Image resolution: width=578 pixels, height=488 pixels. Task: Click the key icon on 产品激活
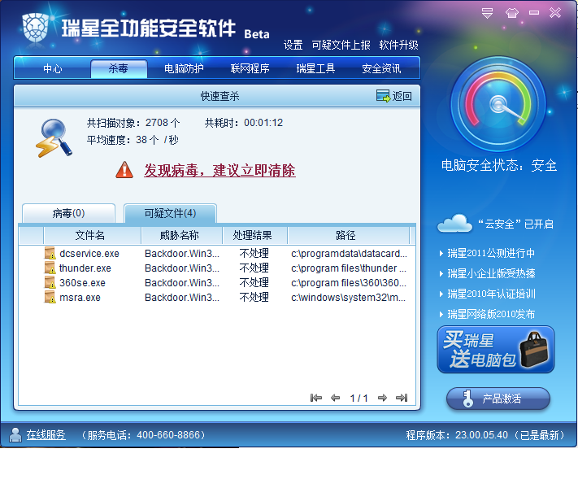tap(467, 399)
